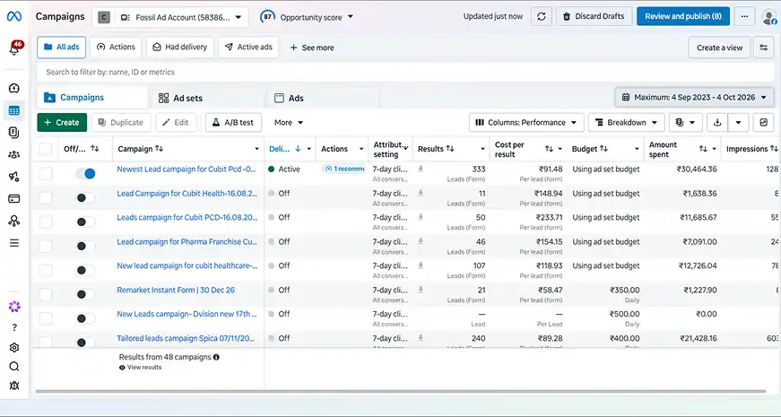The height and width of the screenshot is (417, 781).
Task: Turn off Newest Lead campaign for Cubit Pcd toggle
Action: pyautogui.click(x=85, y=173)
